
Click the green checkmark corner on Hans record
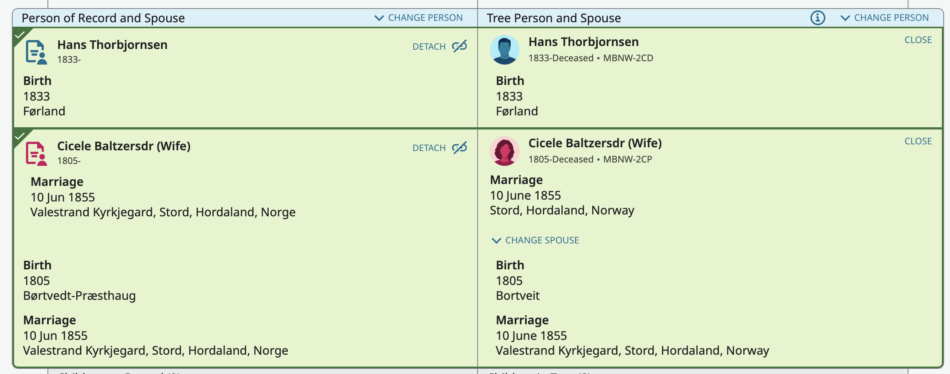coord(19,35)
